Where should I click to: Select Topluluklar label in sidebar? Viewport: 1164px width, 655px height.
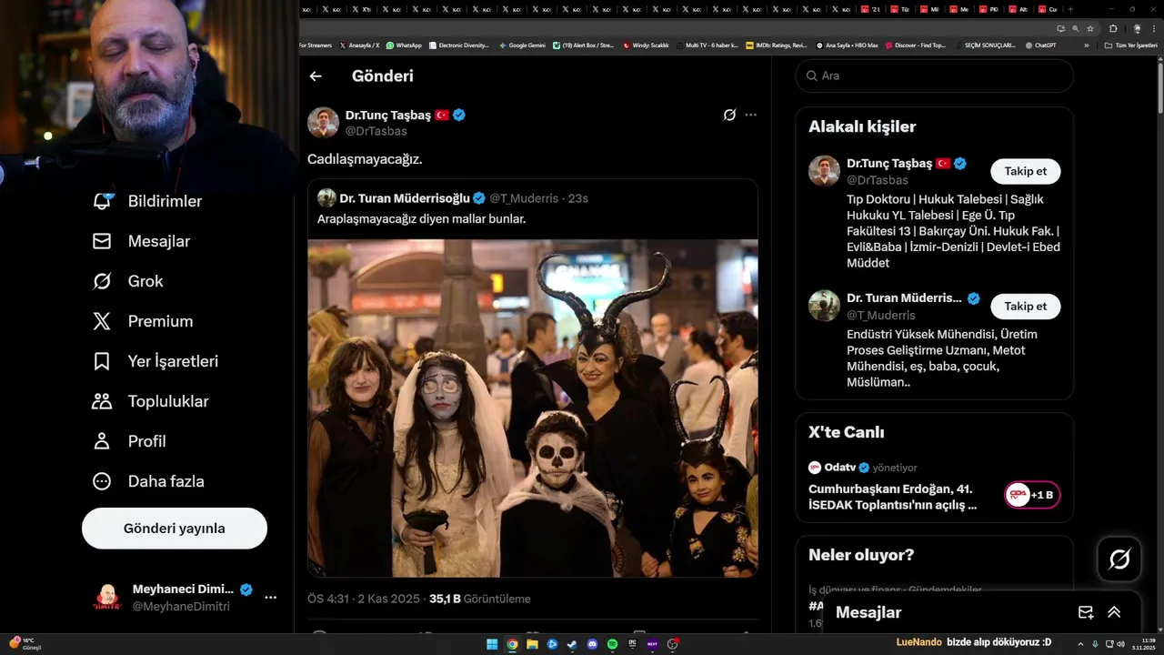(168, 401)
